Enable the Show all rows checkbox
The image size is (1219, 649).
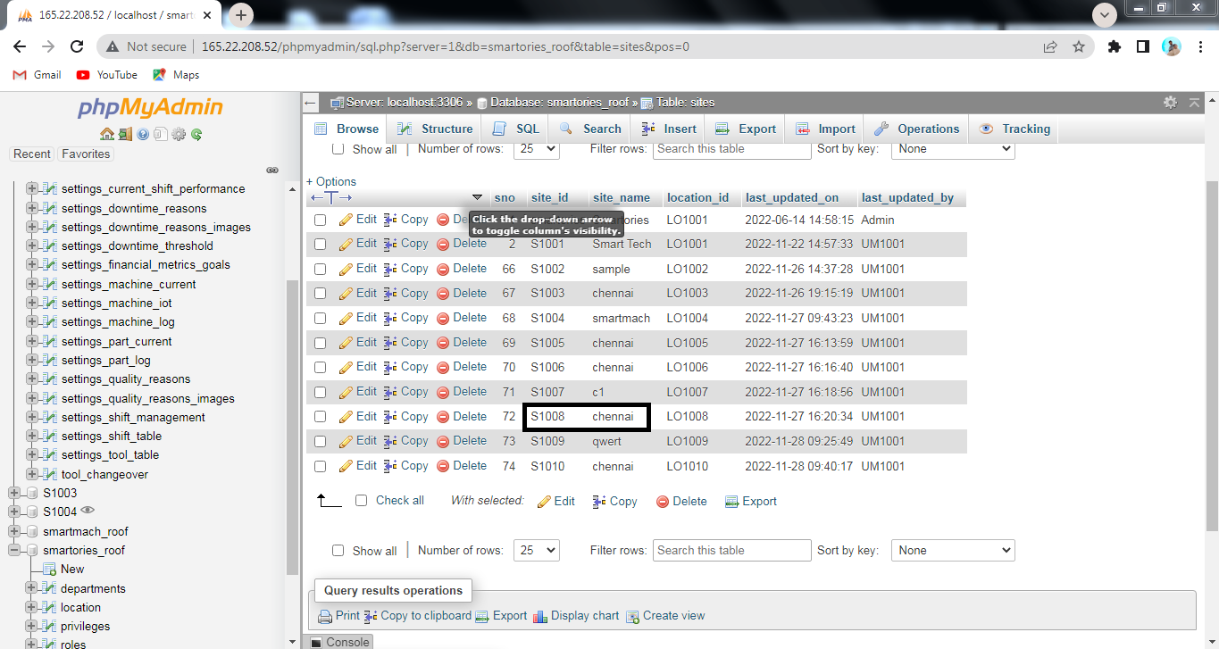338,149
